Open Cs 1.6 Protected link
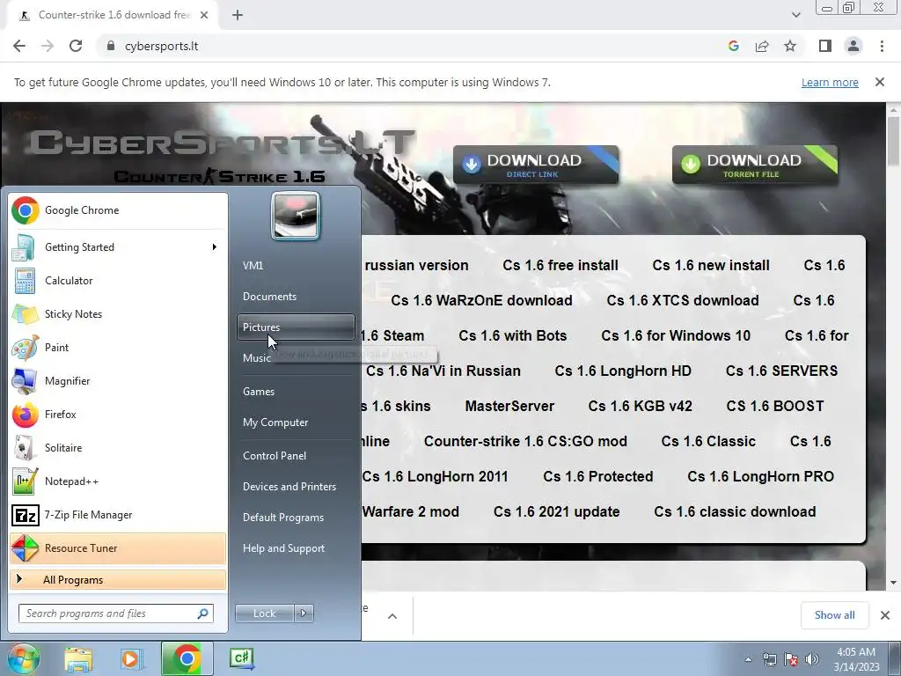This screenshot has width=901, height=676. [x=597, y=476]
